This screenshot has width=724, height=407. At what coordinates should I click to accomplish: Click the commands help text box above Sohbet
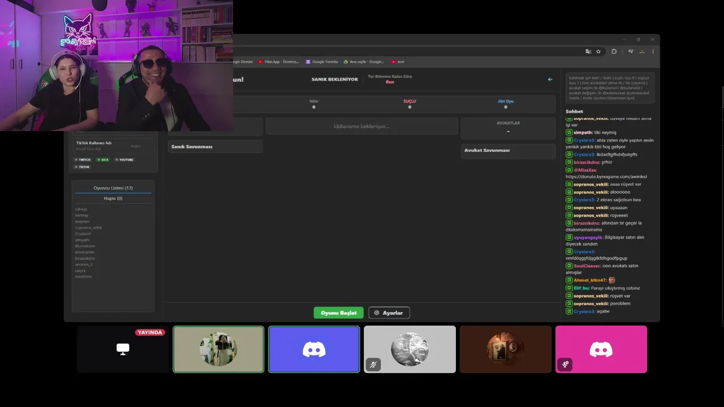pyautogui.click(x=610, y=88)
